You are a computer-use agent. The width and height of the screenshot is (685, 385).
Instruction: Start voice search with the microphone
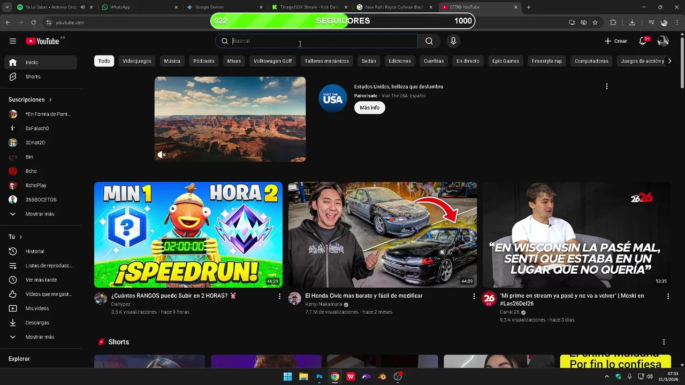453,41
